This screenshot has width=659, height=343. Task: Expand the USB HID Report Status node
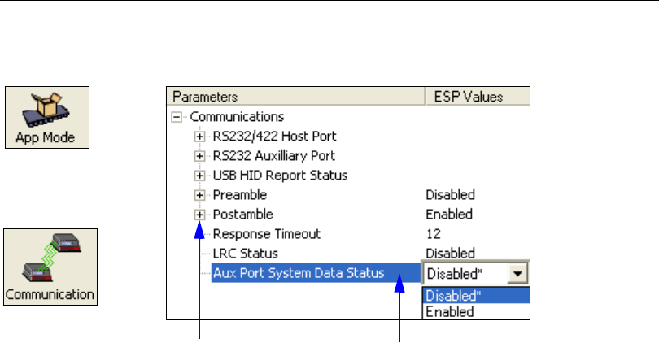click(x=199, y=176)
